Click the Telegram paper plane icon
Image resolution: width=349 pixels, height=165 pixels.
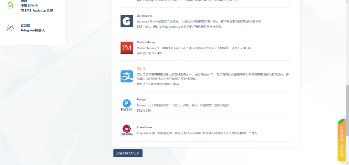10,28
